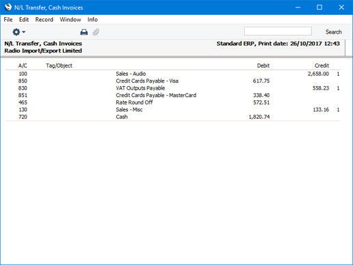Click the Debit column header
353x265 pixels.
[x=263, y=66]
